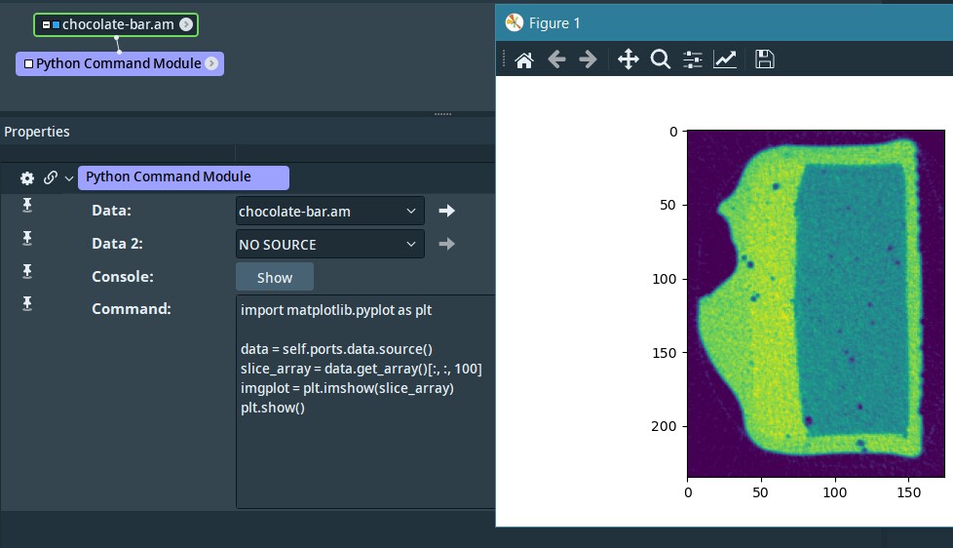Click the link icon beside Python Command Module
This screenshot has height=548, width=953.
point(50,177)
